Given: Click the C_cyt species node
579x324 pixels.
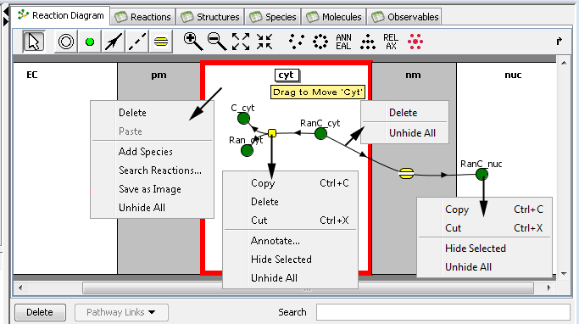Looking at the screenshot, I should tap(243, 119).
